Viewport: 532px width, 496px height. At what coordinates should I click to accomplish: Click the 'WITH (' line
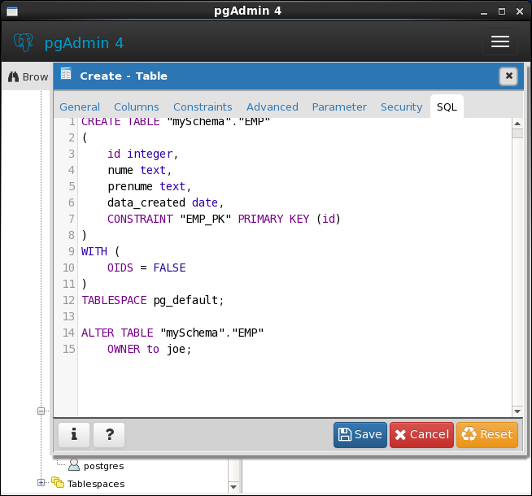101,251
